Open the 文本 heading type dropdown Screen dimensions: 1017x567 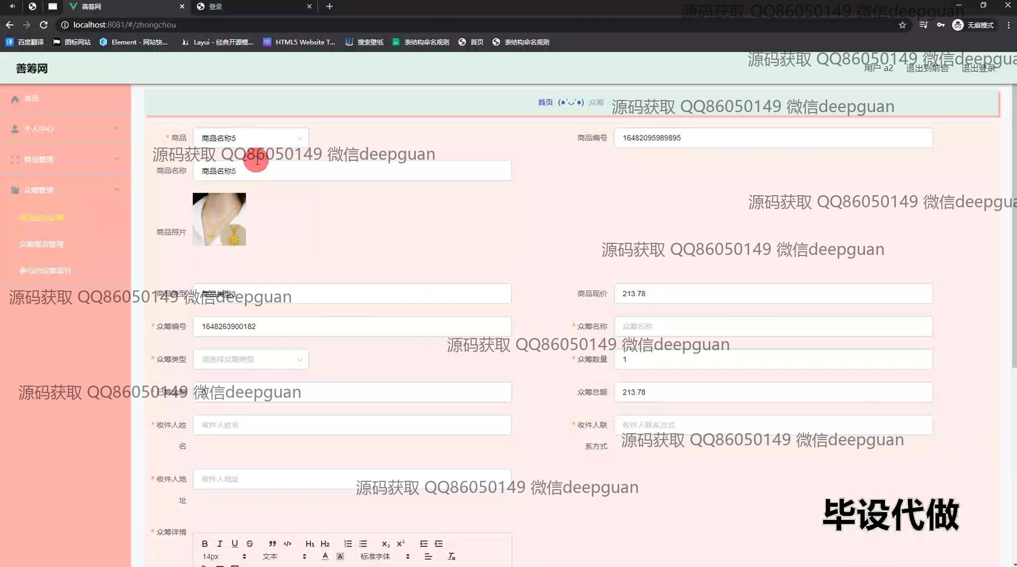coord(284,556)
